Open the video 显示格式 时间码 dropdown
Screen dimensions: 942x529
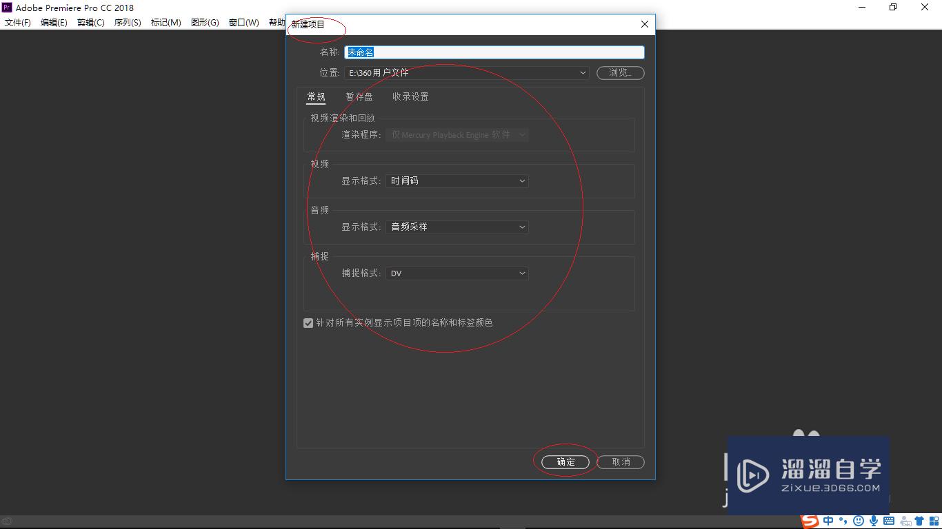[457, 180]
